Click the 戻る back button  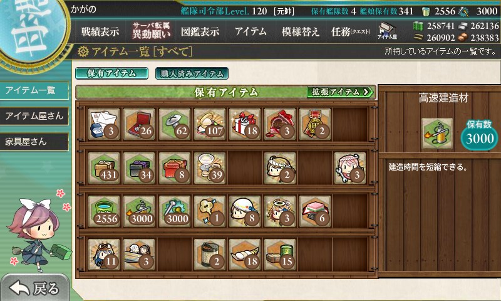[x=34, y=288]
